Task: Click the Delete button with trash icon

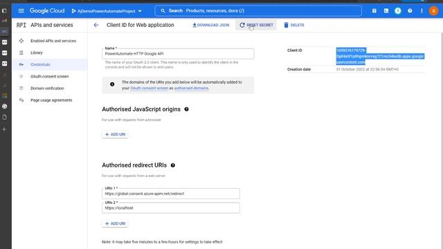Action: (x=294, y=25)
